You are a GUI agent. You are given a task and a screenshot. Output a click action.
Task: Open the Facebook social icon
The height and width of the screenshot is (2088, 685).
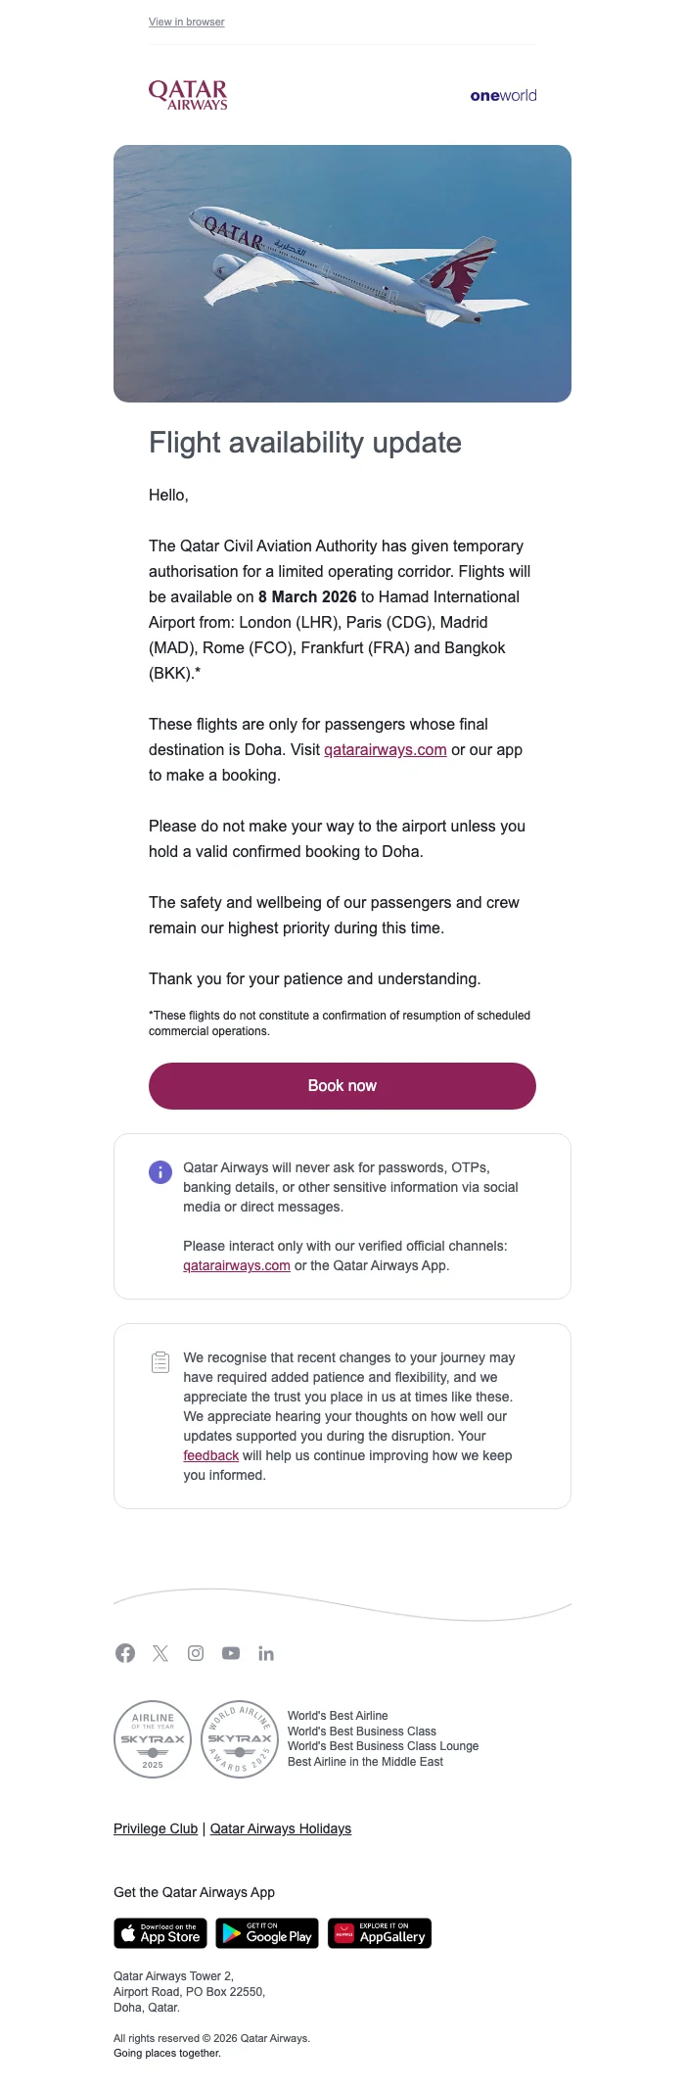click(125, 1653)
